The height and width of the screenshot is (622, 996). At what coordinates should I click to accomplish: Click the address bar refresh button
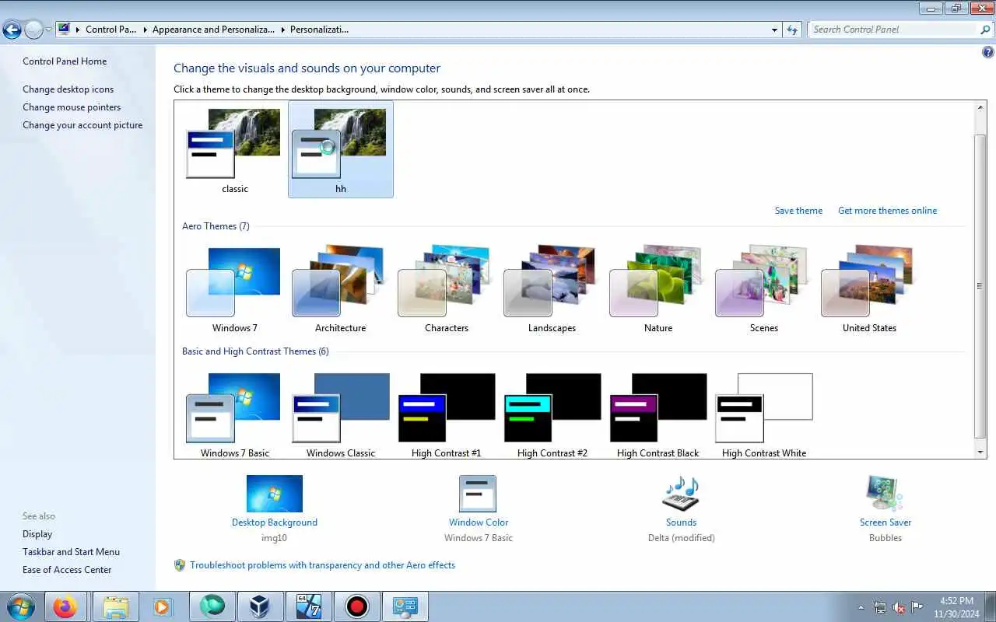pos(793,30)
